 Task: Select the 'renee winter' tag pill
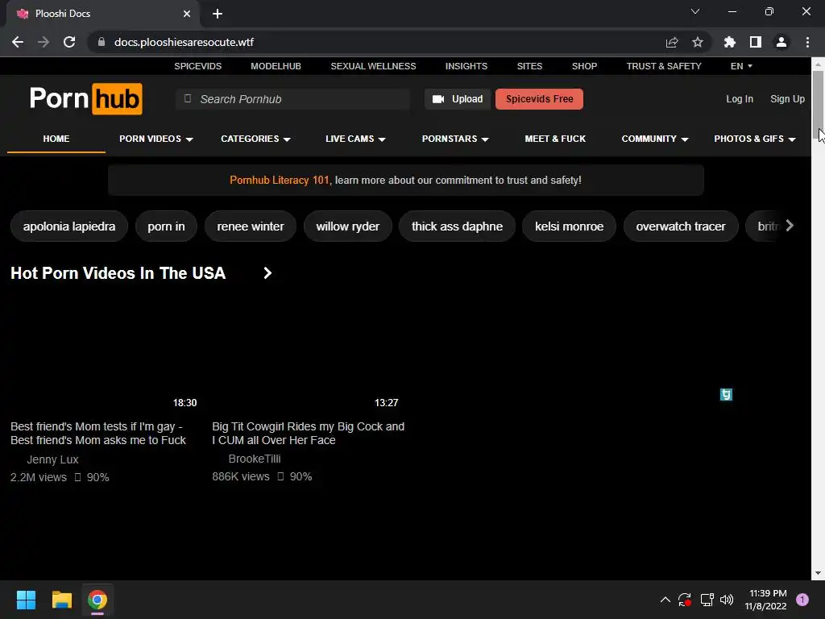pos(251,226)
